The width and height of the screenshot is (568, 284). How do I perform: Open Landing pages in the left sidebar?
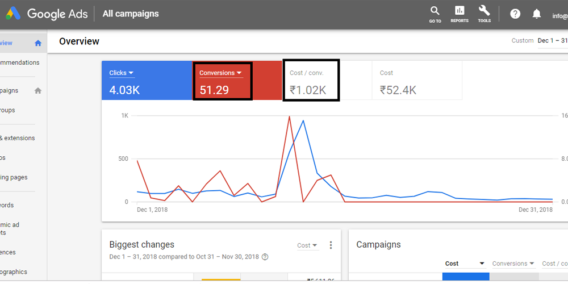point(14,177)
